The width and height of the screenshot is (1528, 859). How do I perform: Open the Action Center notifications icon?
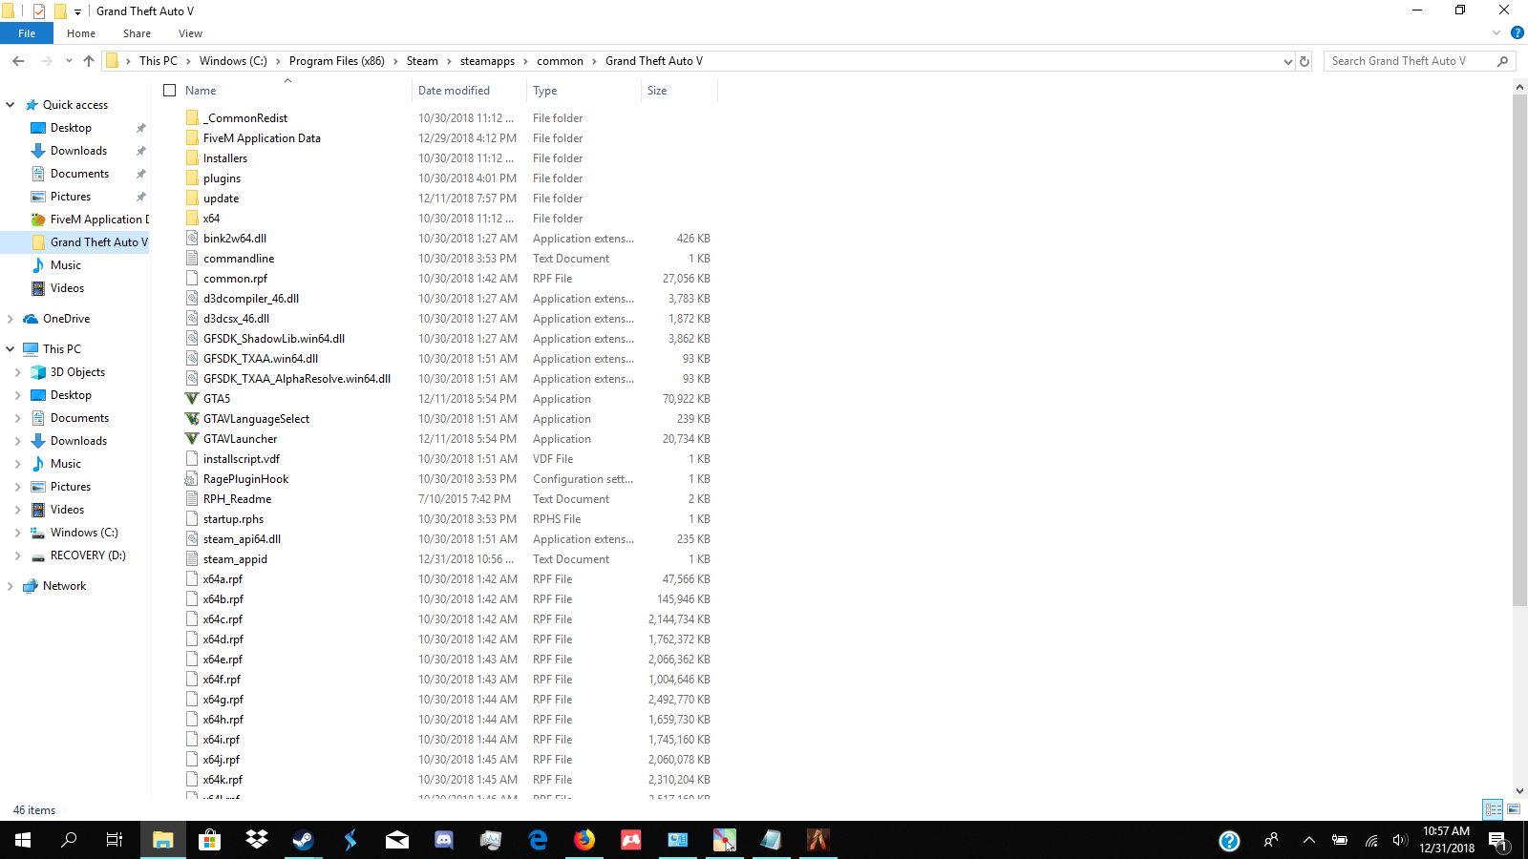pos(1497,841)
